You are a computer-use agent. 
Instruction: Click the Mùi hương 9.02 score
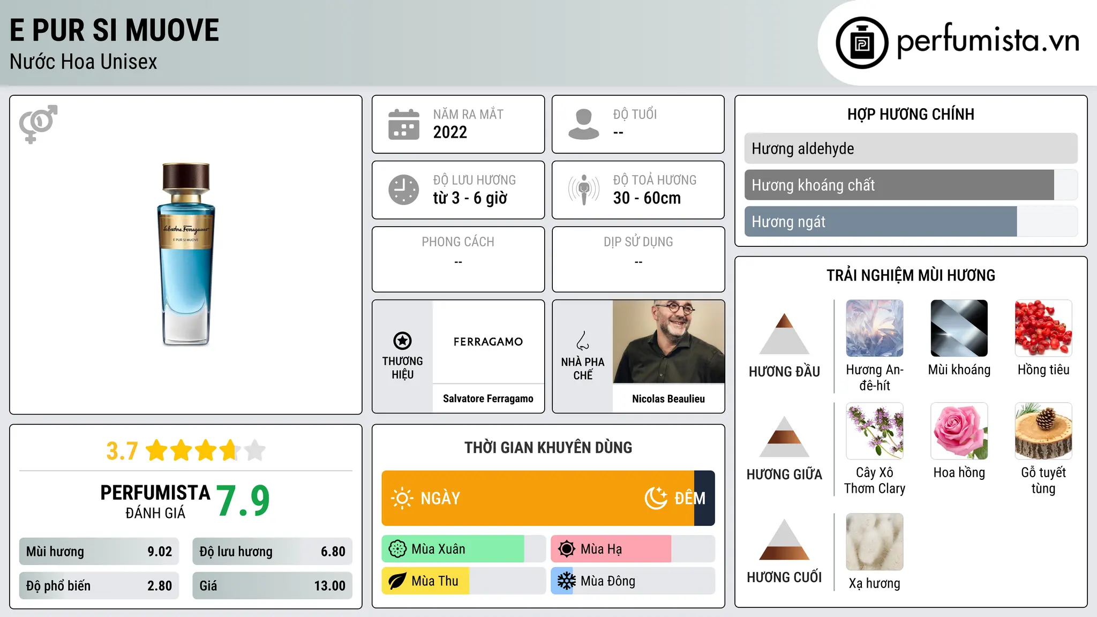pos(99,551)
